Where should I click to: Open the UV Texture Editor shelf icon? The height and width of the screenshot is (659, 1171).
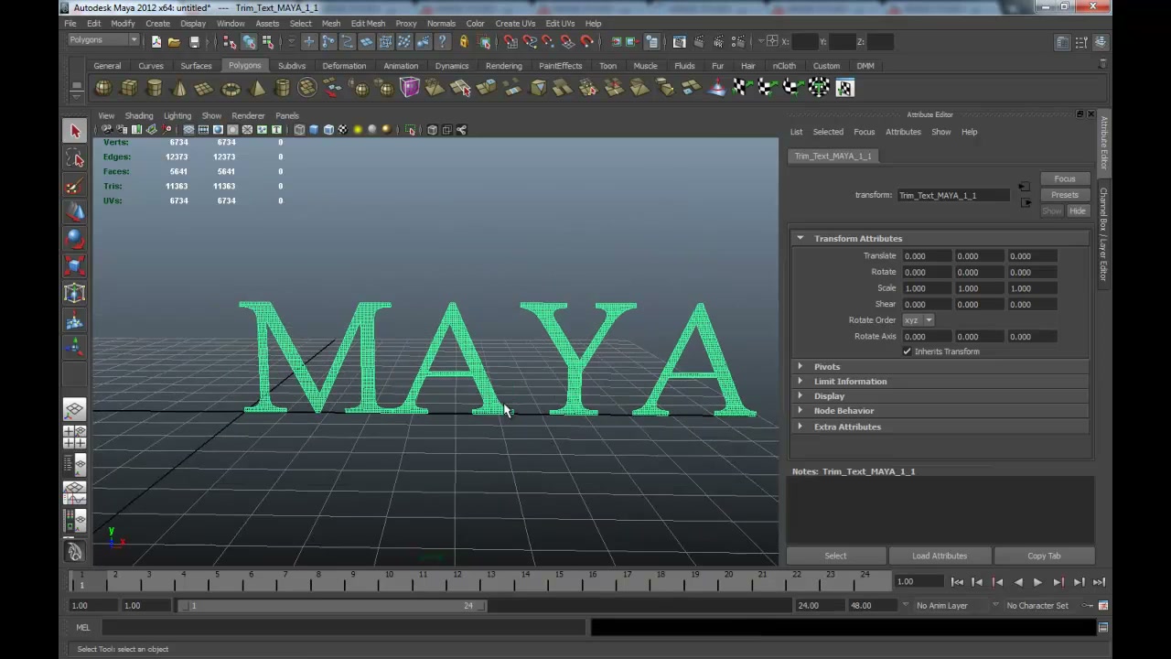pyautogui.click(x=844, y=88)
